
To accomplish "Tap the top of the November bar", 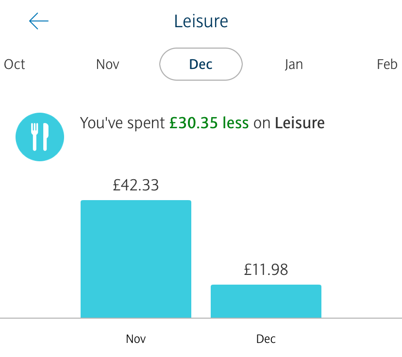I will (136, 202).
